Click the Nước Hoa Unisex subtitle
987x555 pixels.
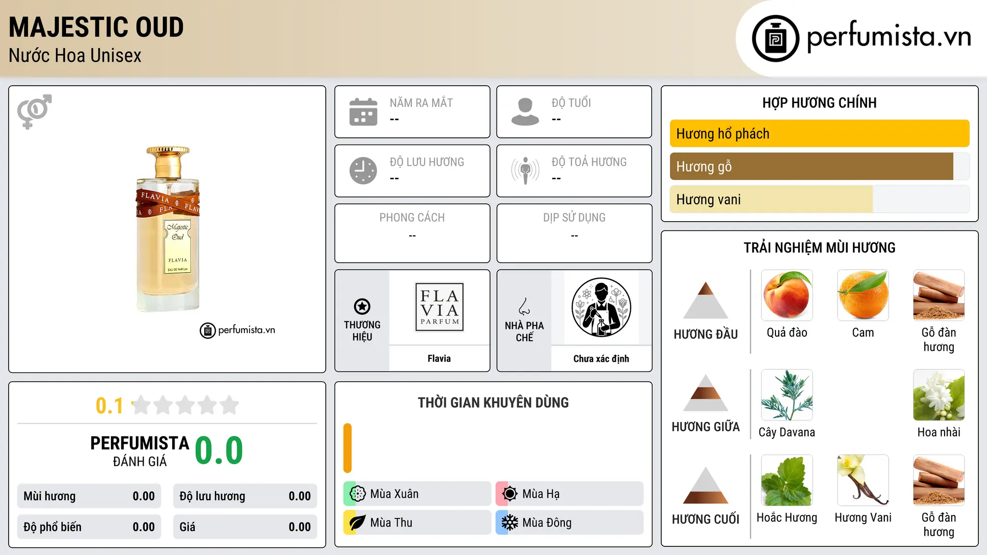[75, 55]
